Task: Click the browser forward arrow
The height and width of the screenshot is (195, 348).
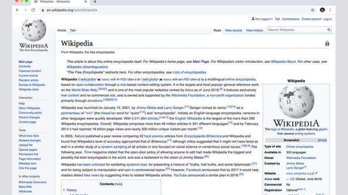Action: 25,10
